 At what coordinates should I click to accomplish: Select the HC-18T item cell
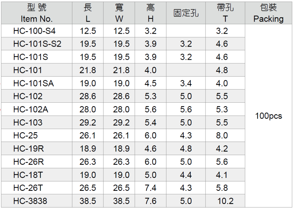pos(28,175)
